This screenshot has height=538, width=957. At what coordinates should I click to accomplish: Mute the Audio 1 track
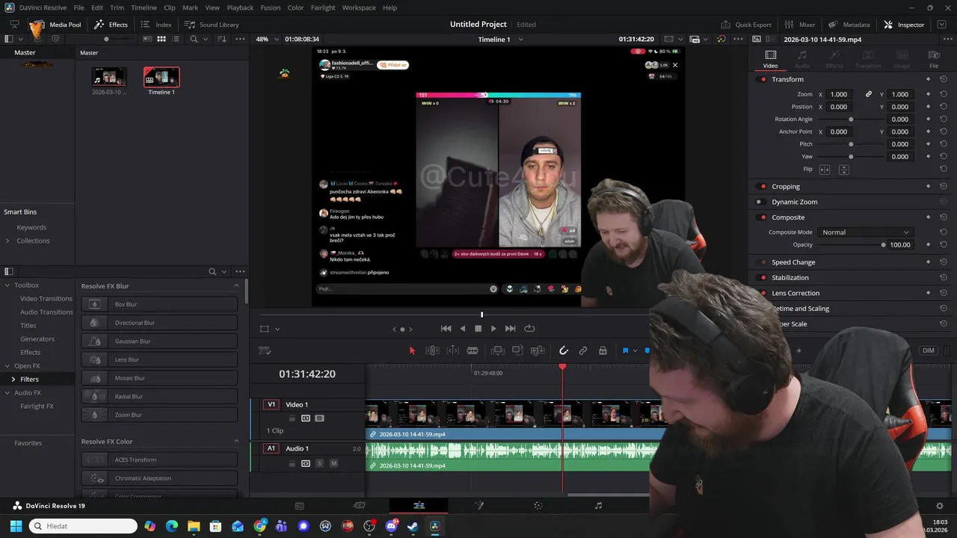click(x=333, y=464)
